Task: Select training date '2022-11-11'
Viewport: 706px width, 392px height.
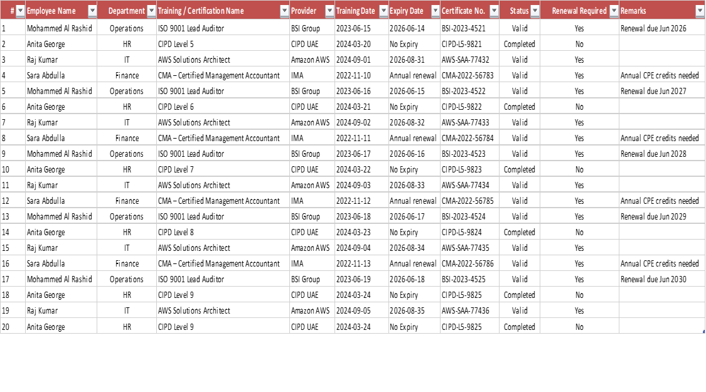Action: pyautogui.click(x=361, y=138)
